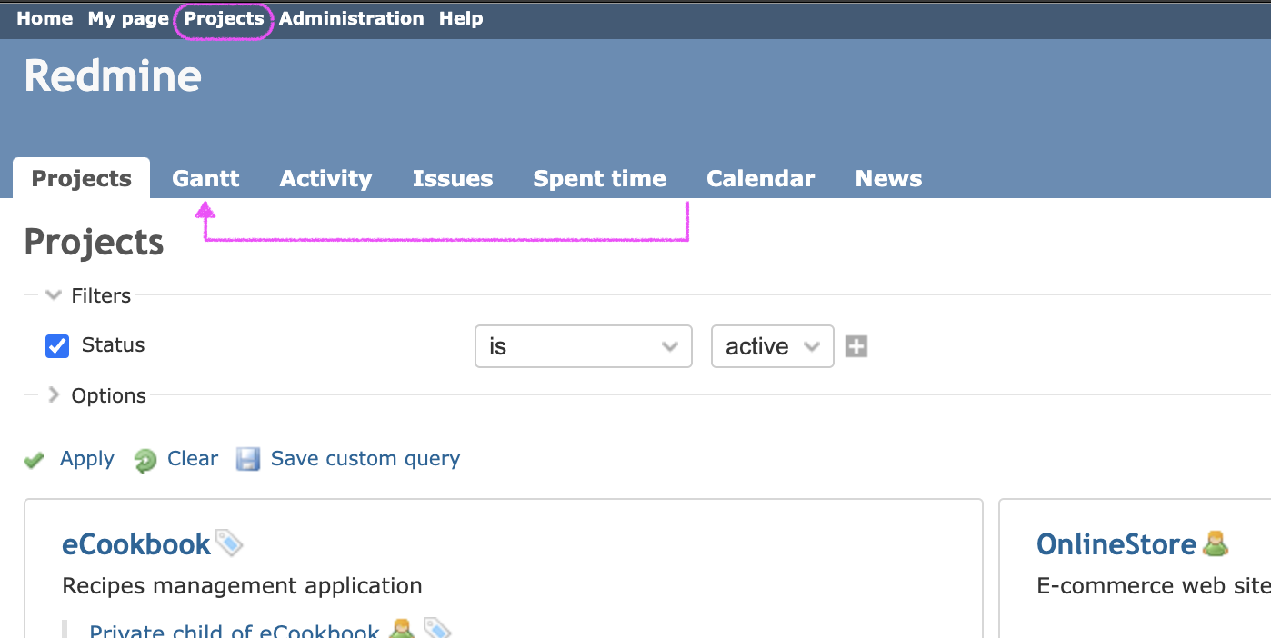Switch to the Calendar tab
Screen dimensions: 1271x638
pyautogui.click(x=760, y=178)
